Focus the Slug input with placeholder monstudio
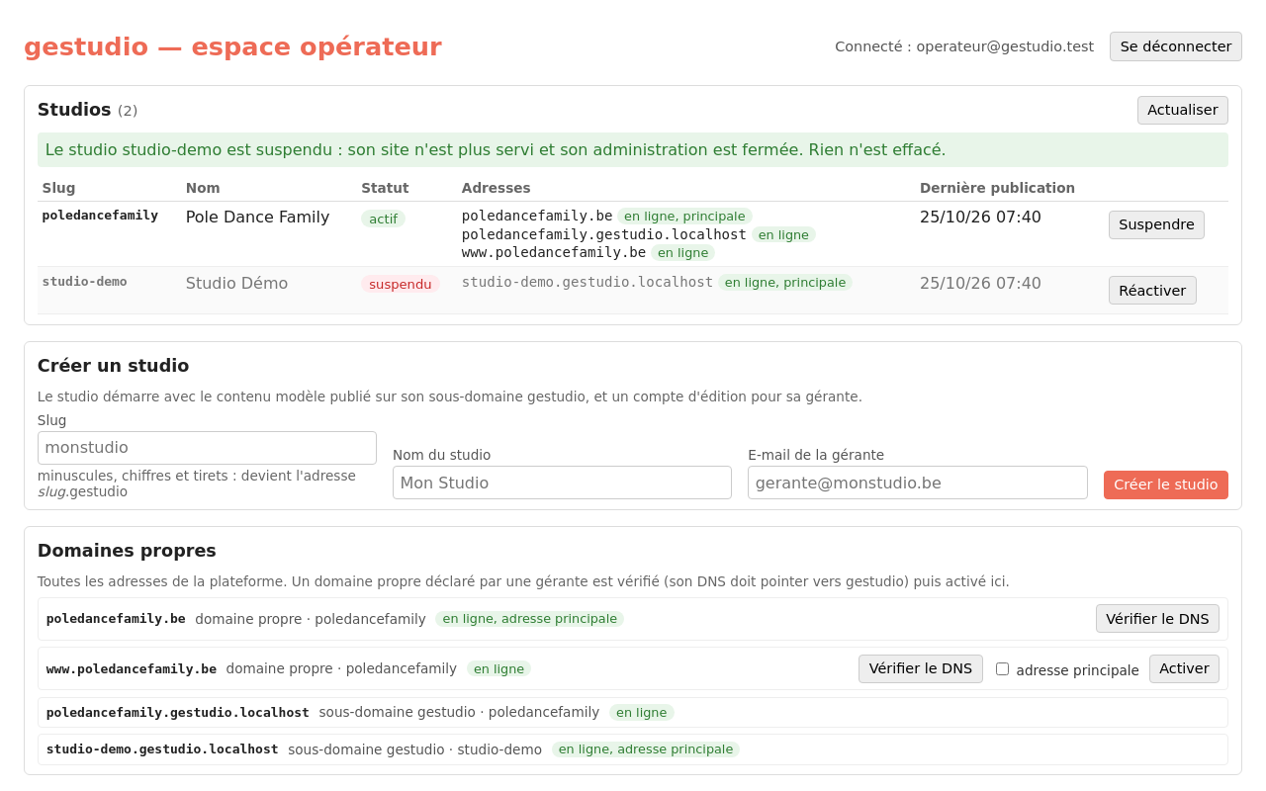The image size is (1266, 791). 207,448
